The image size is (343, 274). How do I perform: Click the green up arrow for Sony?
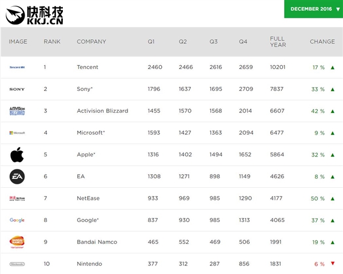[x=333, y=90]
